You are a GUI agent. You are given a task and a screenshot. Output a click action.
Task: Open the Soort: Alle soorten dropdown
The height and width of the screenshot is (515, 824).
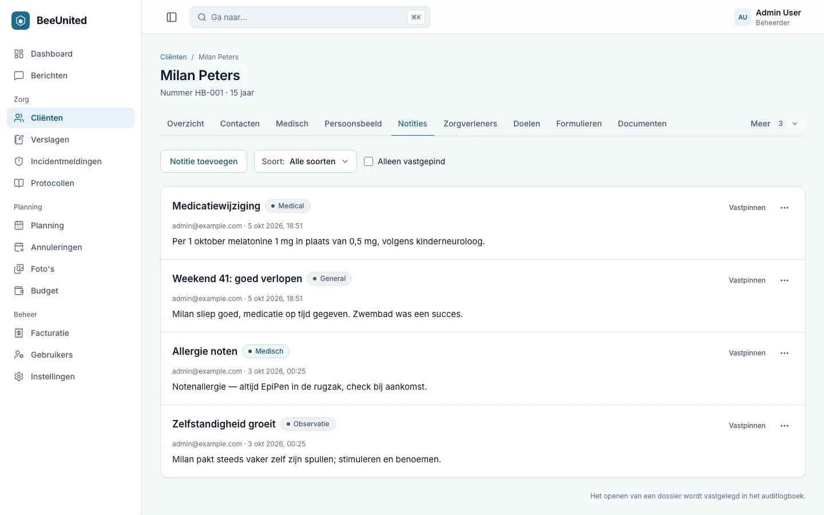[x=306, y=161]
